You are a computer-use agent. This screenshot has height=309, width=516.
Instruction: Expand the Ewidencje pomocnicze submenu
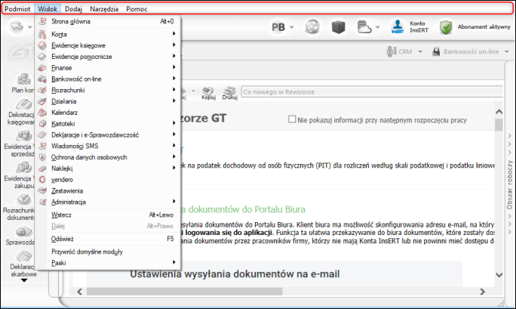[x=174, y=56]
